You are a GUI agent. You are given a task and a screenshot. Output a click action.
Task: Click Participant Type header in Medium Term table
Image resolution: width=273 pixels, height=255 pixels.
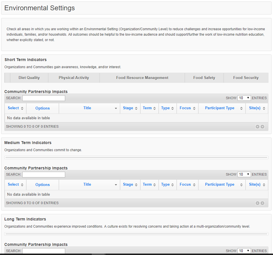coord(220,185)
